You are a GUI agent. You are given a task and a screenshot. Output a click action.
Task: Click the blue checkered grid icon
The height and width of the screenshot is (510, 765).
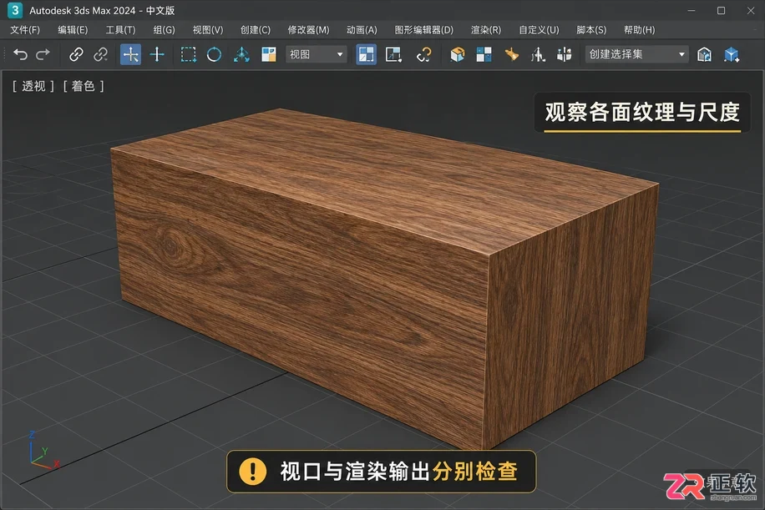(x=484, y=54)
